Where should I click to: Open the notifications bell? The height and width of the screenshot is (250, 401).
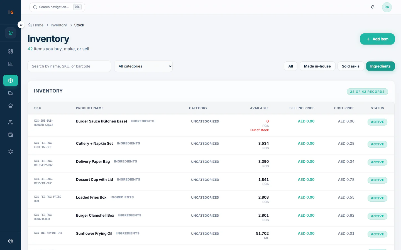(373, 7)
